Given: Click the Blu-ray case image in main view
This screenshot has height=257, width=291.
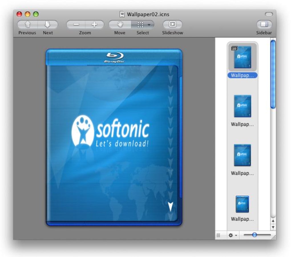Looking at the screenshot, I should tap(114, 137).
